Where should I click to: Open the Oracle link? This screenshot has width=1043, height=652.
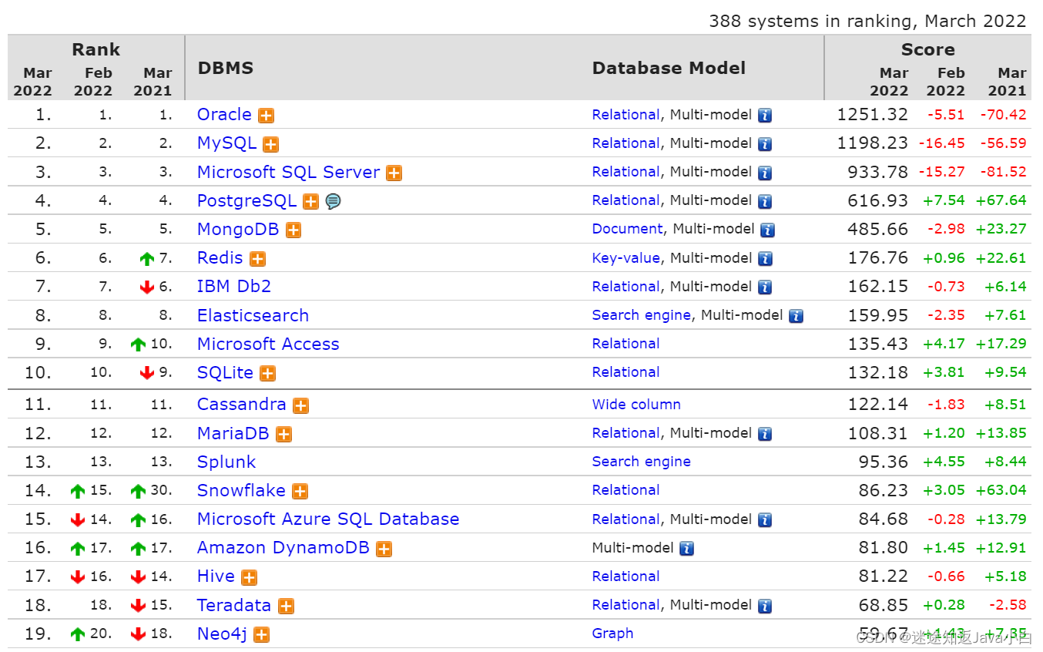[x=224, y=114]
